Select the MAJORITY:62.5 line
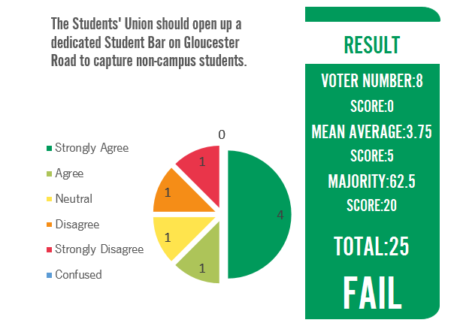The height and width of the screenshot is (332, 454). pos(372,182)
